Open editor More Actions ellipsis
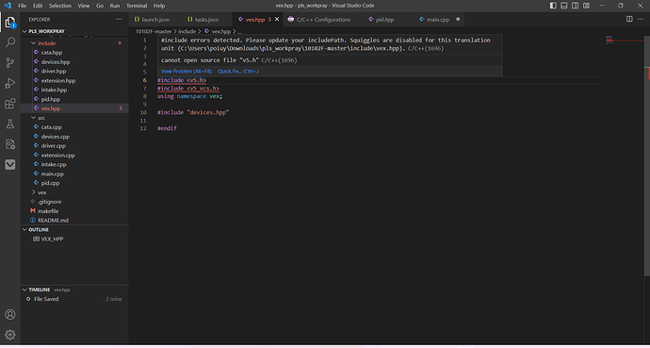This screenshot has width=650, height=348. pos(641,19)
